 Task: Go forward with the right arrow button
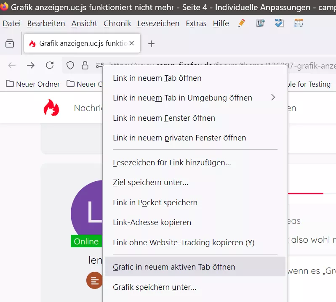coord(31,65)
